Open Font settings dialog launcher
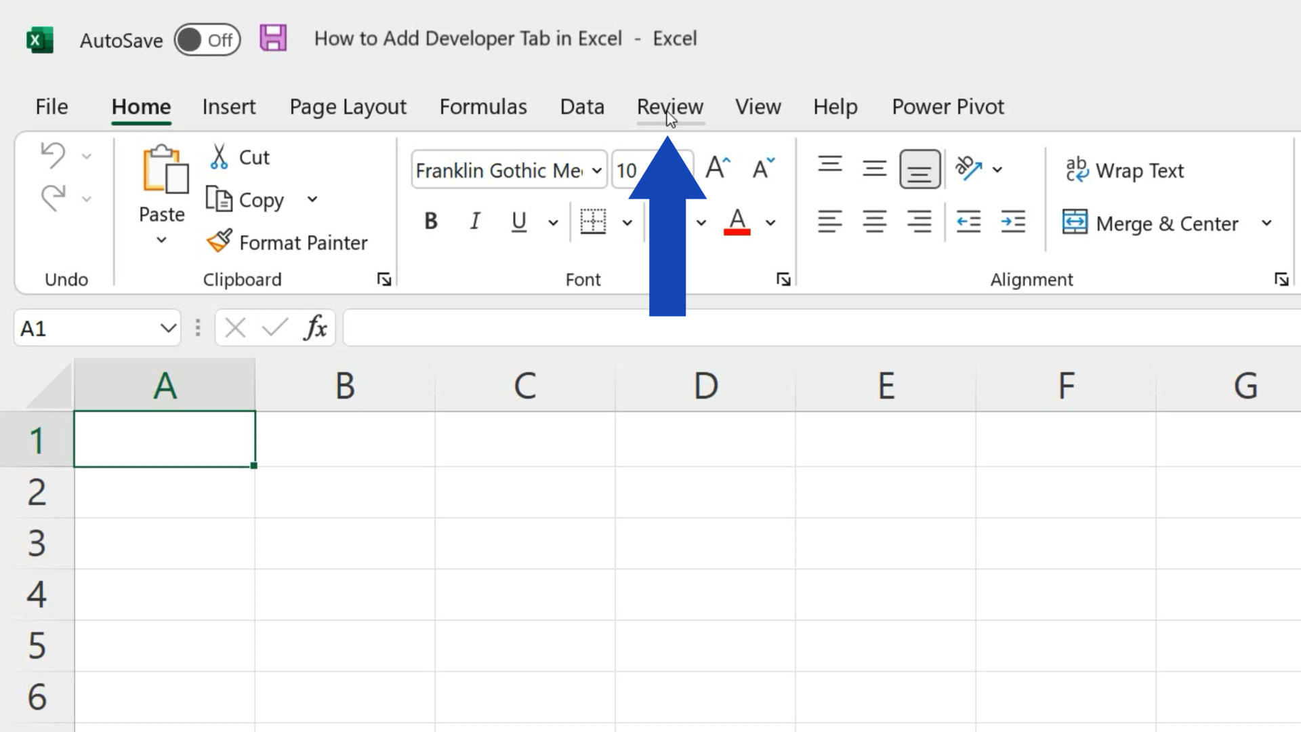Screen dimensions: 1301x732 783,279
